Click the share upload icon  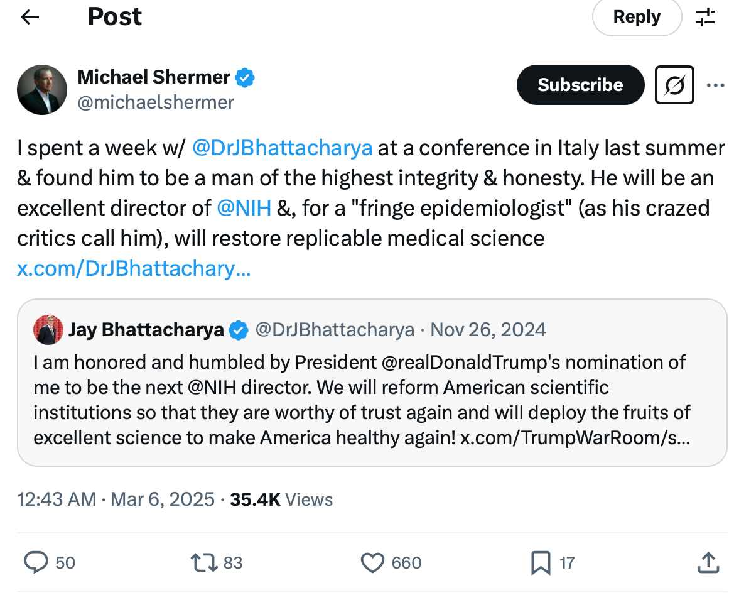[708, 562]
